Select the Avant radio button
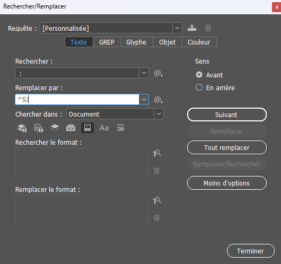Viewport: 281px width, 264px height. (x=199, y=75)
